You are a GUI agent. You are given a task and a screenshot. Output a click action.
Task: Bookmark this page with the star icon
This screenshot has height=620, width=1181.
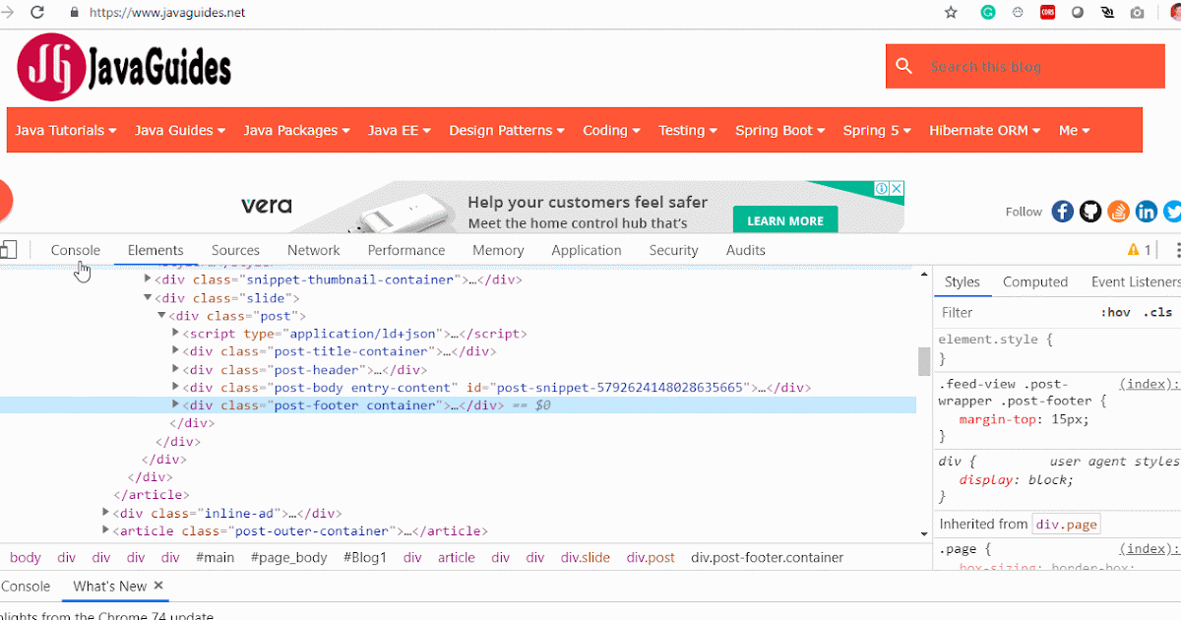tap(951, 13)
